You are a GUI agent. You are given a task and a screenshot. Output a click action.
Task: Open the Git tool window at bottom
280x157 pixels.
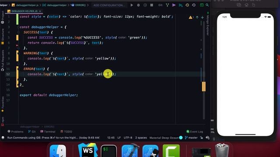pyautogui.click(x=32, y=132)
